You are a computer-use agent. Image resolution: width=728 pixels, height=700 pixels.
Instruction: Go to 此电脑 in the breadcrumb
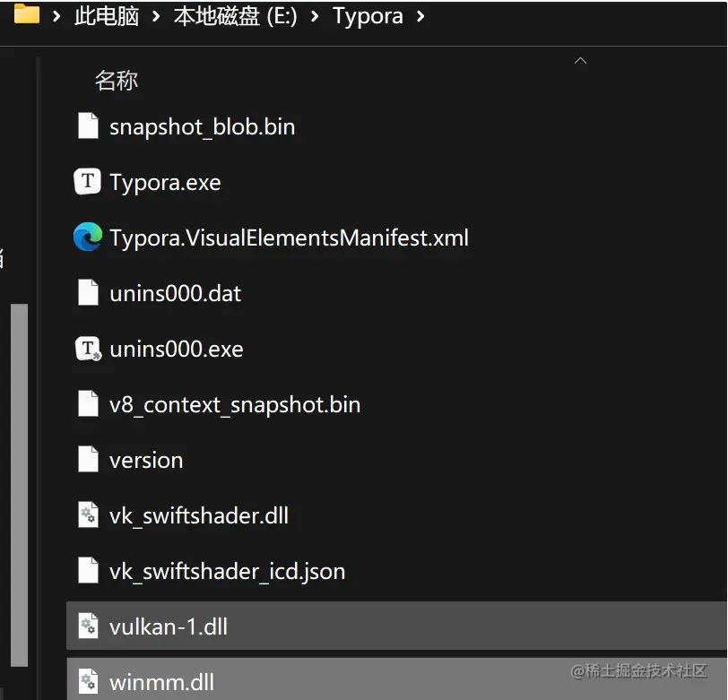click(107, 16)
